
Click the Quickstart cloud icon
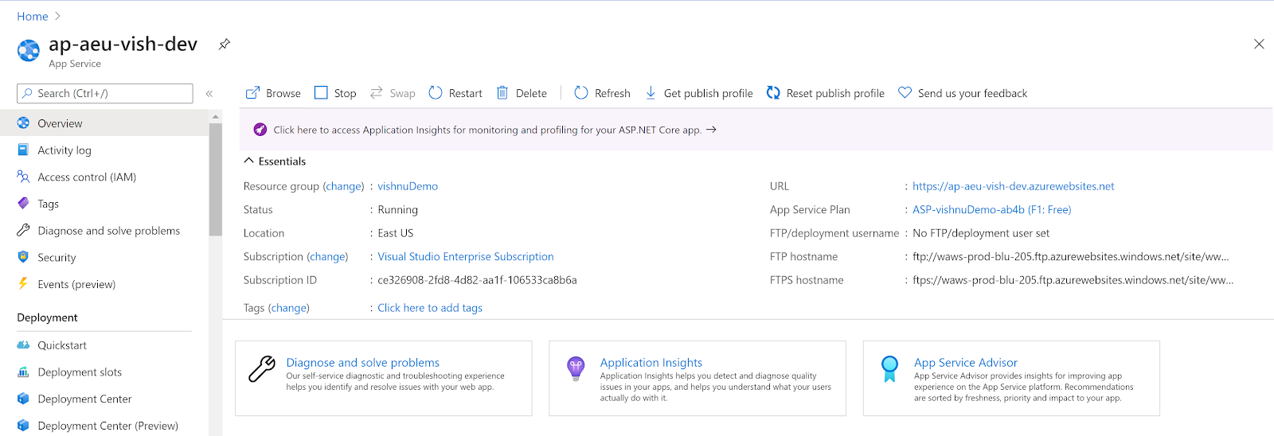pos(23,345)
